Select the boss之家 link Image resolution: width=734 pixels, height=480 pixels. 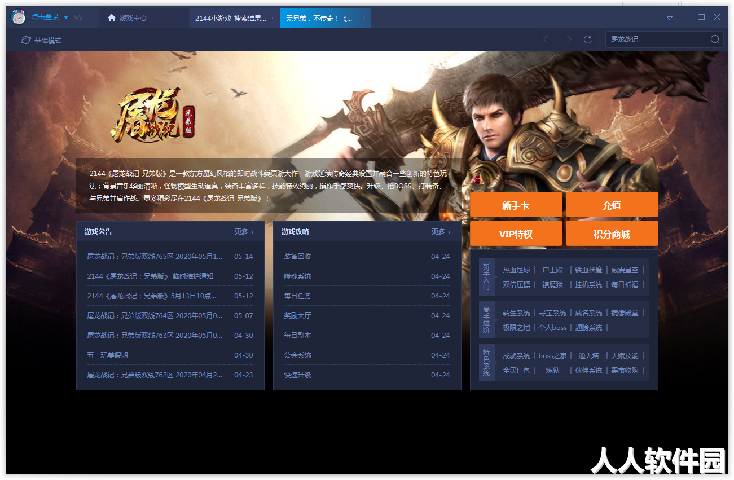[552, 356]
